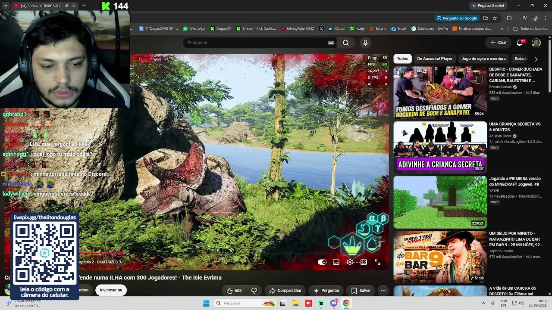Open YouTube notifications bell
This screenshot has height=310, width=552.
click(x=521, y=43)
